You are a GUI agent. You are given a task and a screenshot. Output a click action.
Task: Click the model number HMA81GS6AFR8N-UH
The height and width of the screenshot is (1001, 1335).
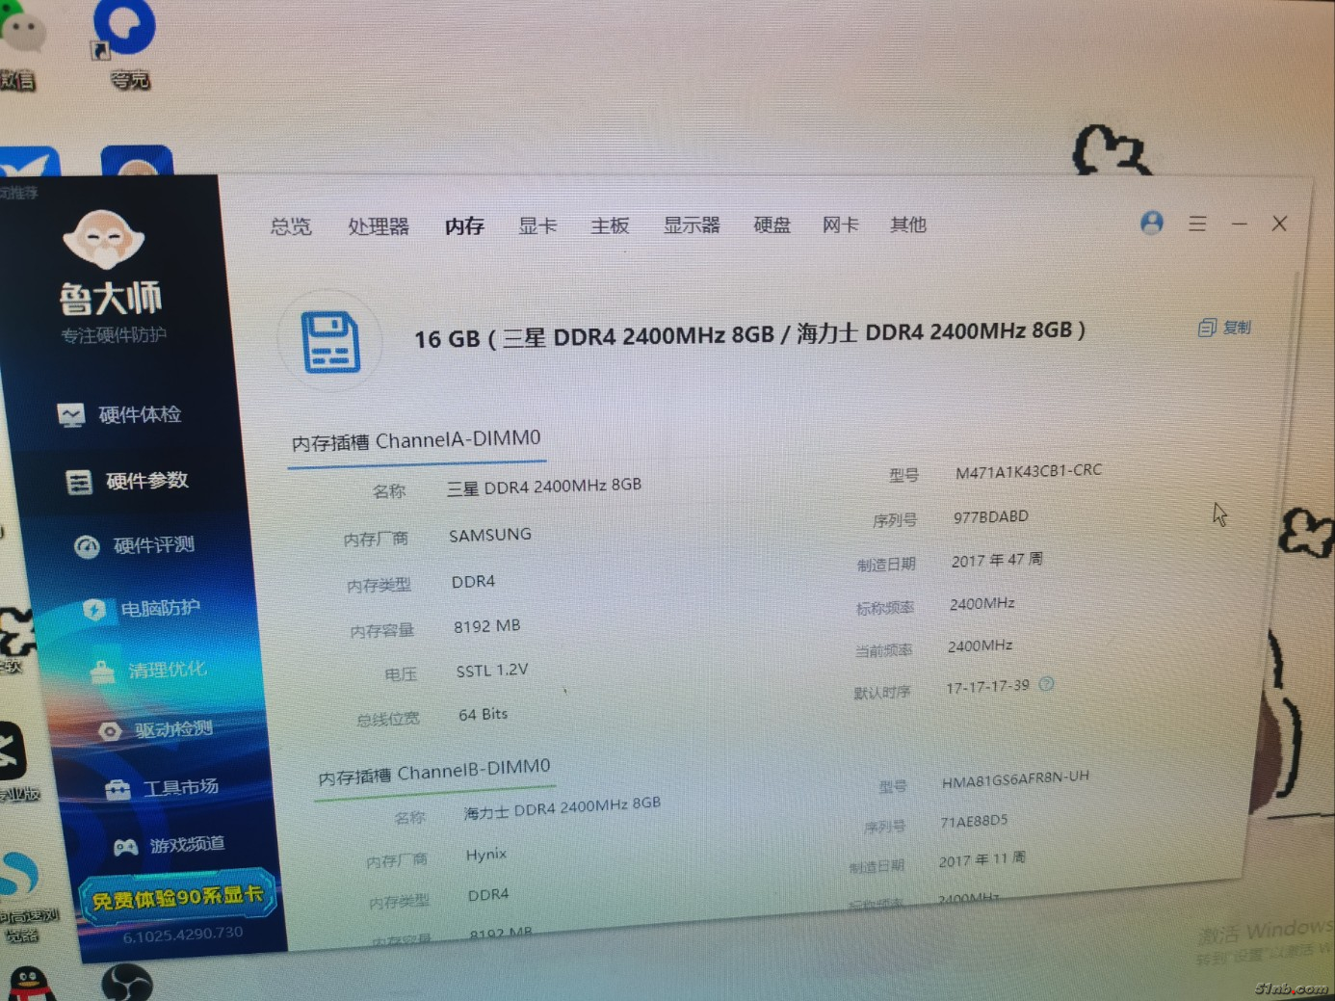1015,779
